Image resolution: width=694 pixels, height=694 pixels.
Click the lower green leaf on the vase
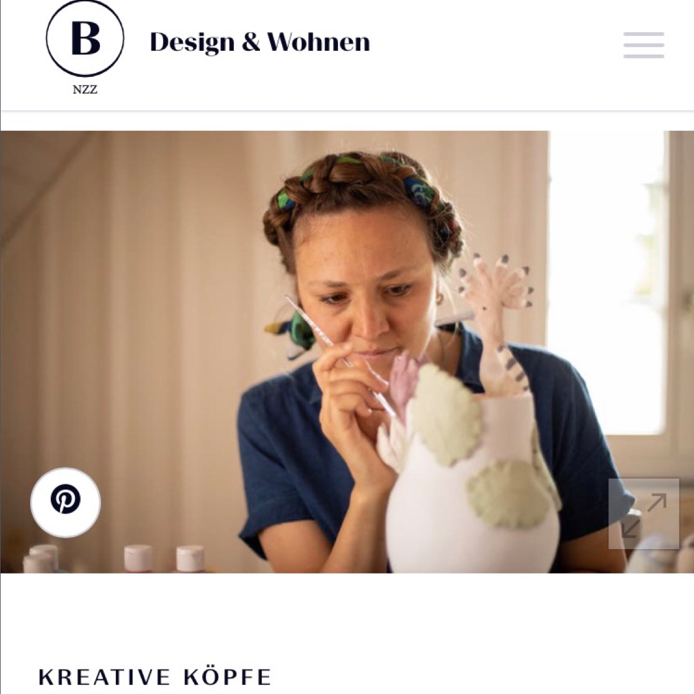click(509, 494)
